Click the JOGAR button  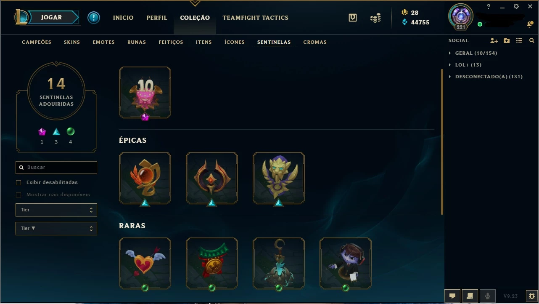point(51,17)
